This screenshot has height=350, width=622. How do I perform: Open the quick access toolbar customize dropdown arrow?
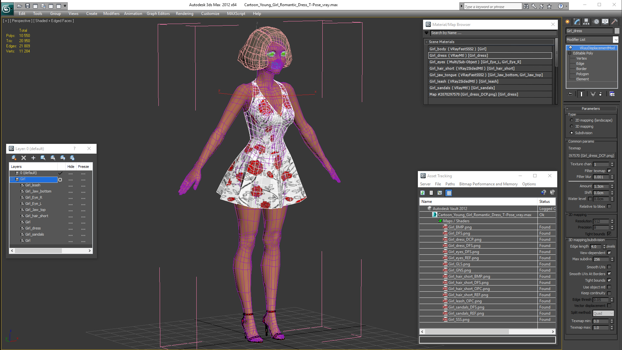[x=65, y=6]
